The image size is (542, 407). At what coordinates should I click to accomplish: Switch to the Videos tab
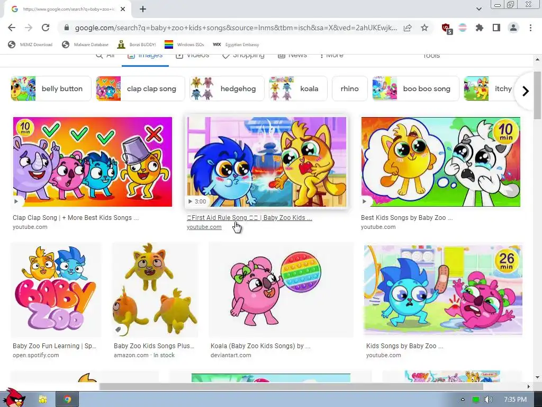click(x=192, y=55)
